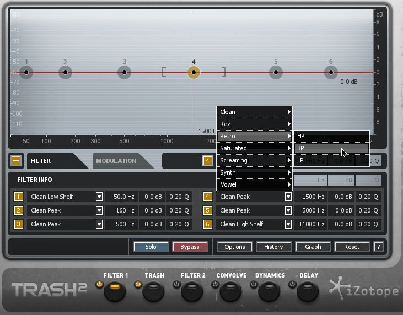Click the Graph button
Image resolution: width=403 pixels, height=315 pixels.
(313, 247)
